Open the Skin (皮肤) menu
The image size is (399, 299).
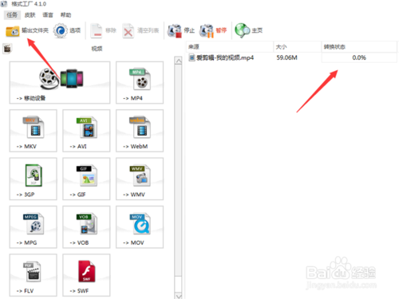[x=30, y=15]
